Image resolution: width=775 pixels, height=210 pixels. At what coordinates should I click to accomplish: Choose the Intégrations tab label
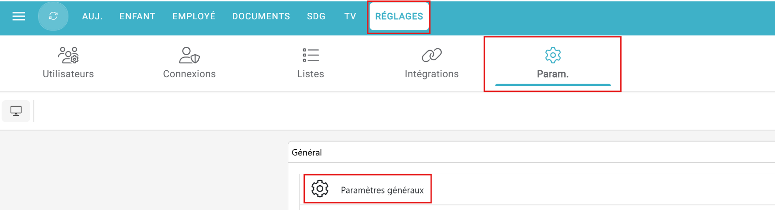pyautogui.click(x=432, y=74)
